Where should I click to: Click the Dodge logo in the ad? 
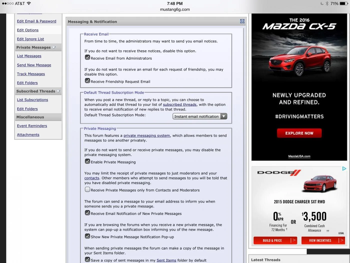click(x=279, y=172)
